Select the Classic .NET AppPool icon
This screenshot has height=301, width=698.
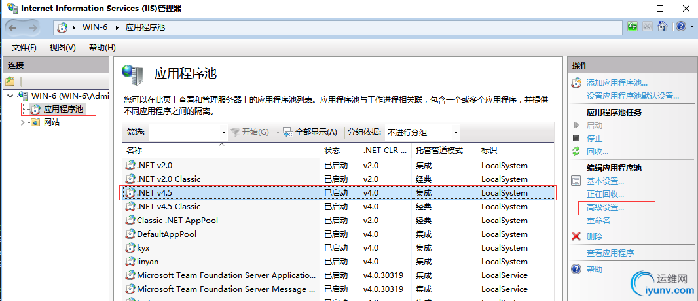(x=130, y=221)
